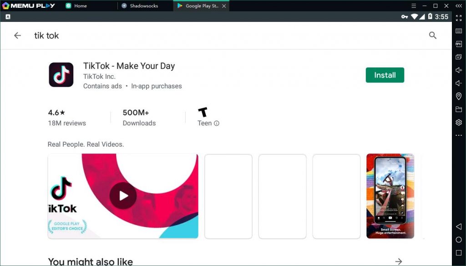This screenshot has width=466, height=266.
Task: Open the shared folder tool
Action: point(459,109)
